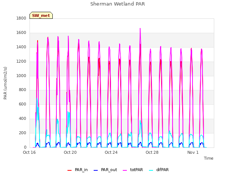Click the x-axis label Time
Image resolution: width=236 pixels, height=177 pixels.
(209, 158)
